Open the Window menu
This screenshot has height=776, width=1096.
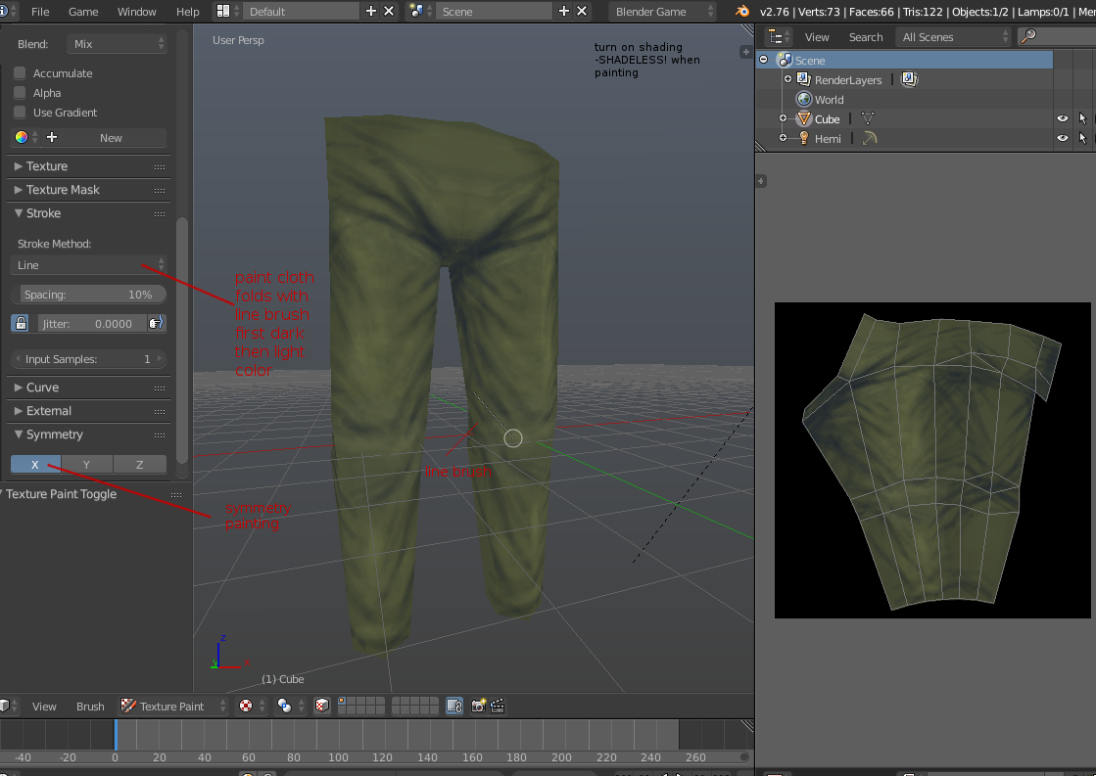136,11
